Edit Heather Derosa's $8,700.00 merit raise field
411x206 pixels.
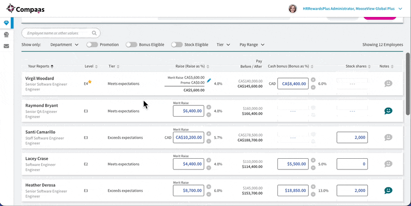click(189, 190)
